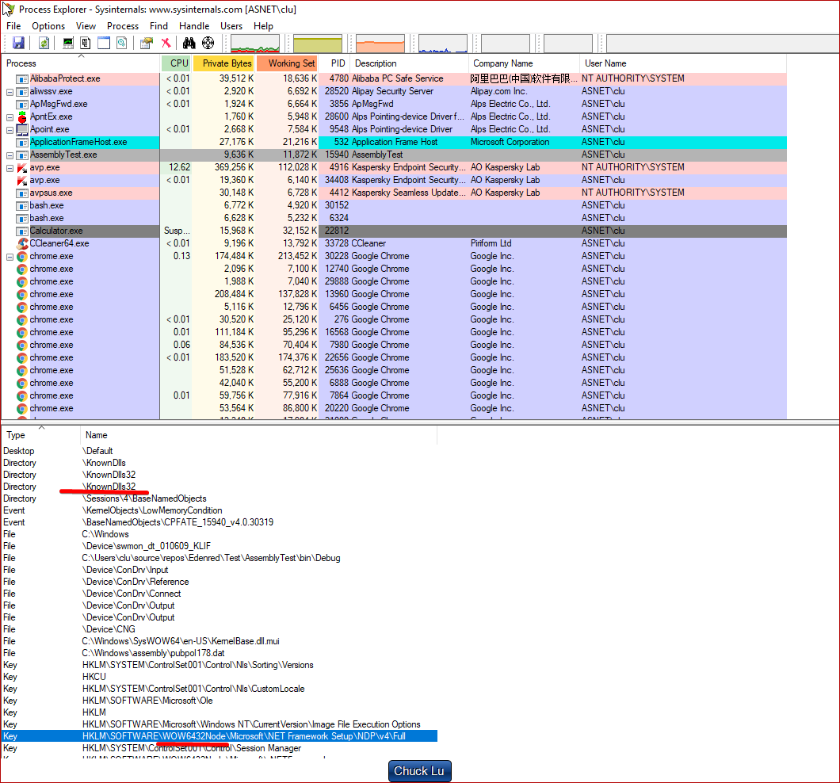Screen dimensions: 840x783
Task: Sort by the Description column header
Action: [x=409, y=63]
